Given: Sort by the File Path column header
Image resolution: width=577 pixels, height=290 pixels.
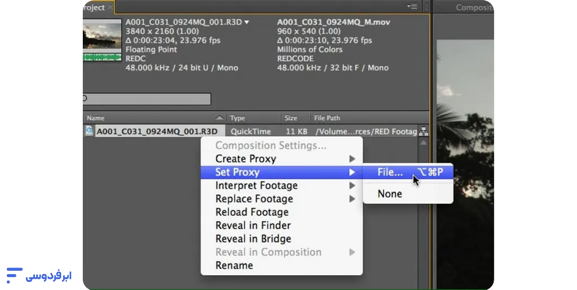Looking at the screenshot, I should (x=370, y=118).
